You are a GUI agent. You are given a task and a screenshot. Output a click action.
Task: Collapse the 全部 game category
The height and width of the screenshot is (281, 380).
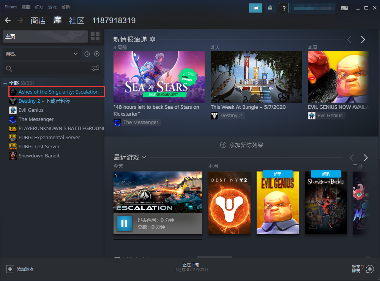click(5, 83)
